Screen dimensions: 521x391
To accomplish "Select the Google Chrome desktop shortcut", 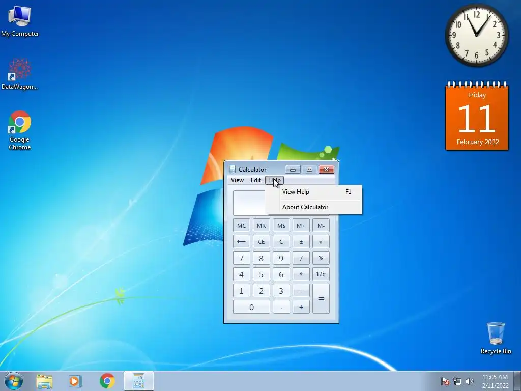I will 20,130.
